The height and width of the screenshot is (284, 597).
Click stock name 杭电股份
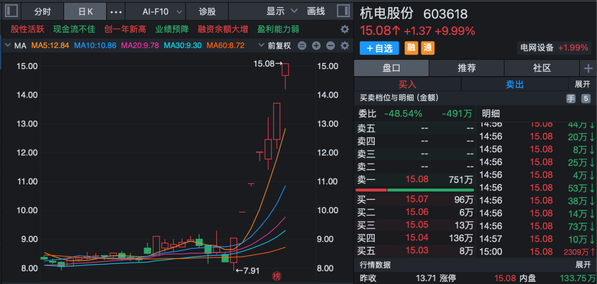pos(386,14)
